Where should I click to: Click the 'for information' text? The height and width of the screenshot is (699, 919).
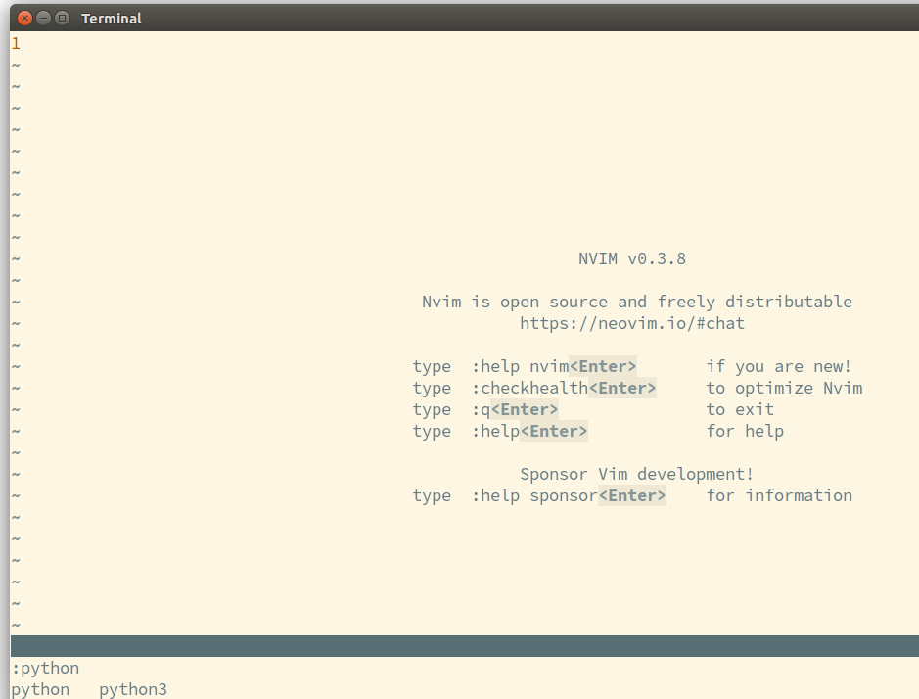(x=779, y=496)
